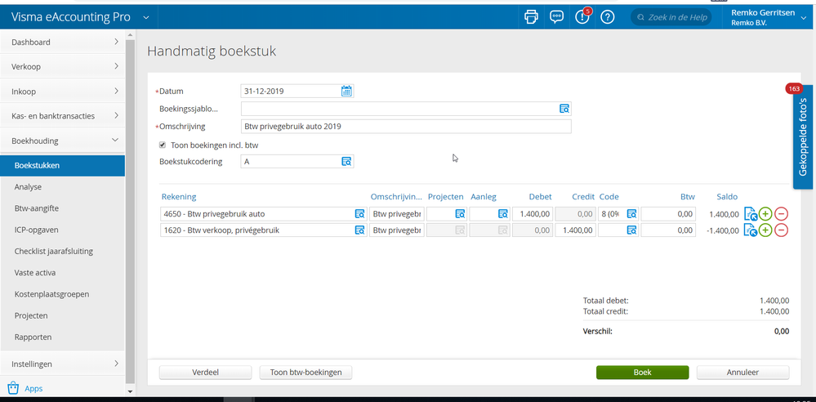Open Projecten lookup in row 4650
Image resolution: width=816 pixels, height=402 pixels.
click(x=460, y=213)
